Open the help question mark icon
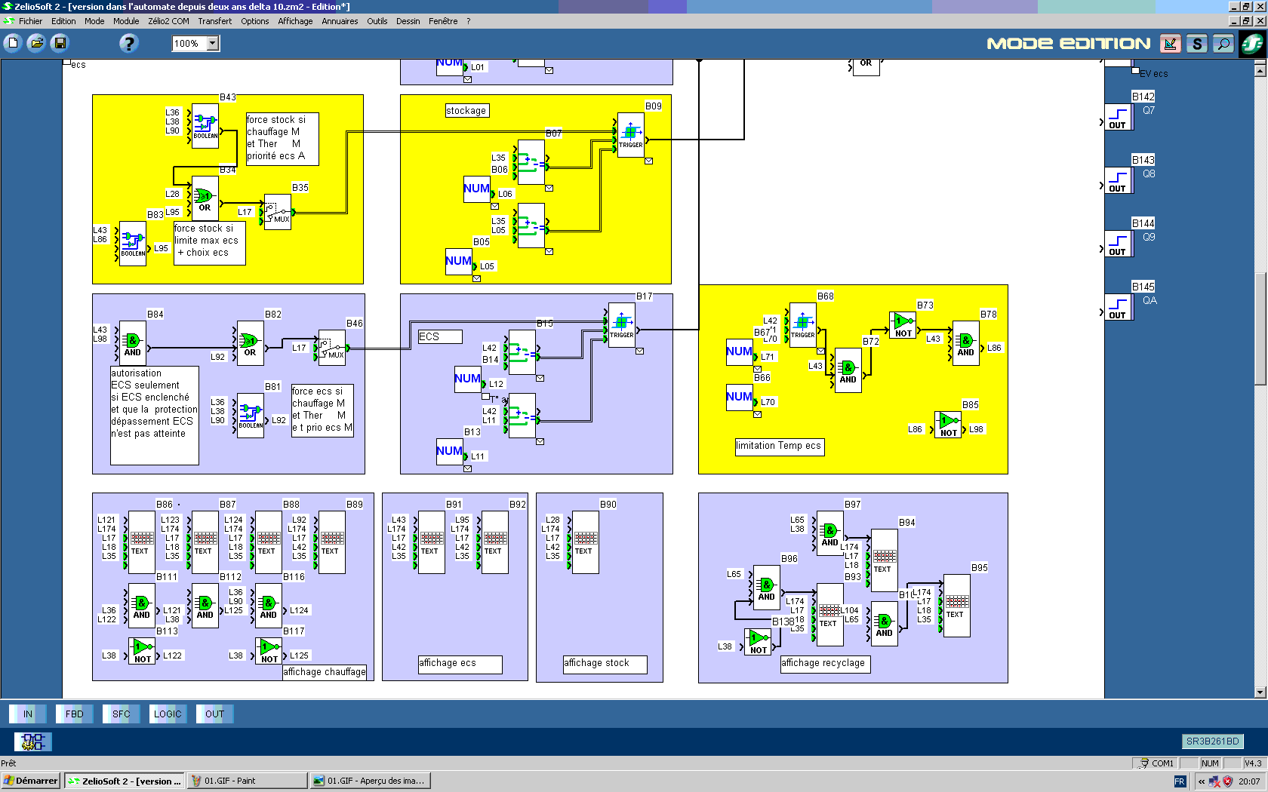Image resolution: width=1268 pixels, height=792 pixels. click(129, 43)
